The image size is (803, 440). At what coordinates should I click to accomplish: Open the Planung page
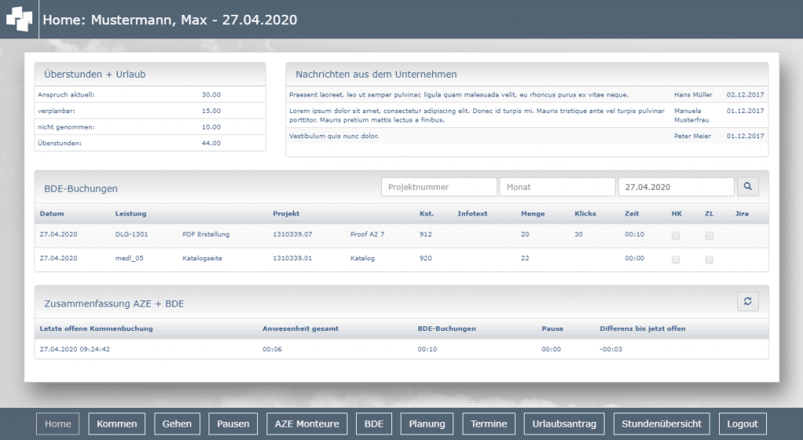427,424
